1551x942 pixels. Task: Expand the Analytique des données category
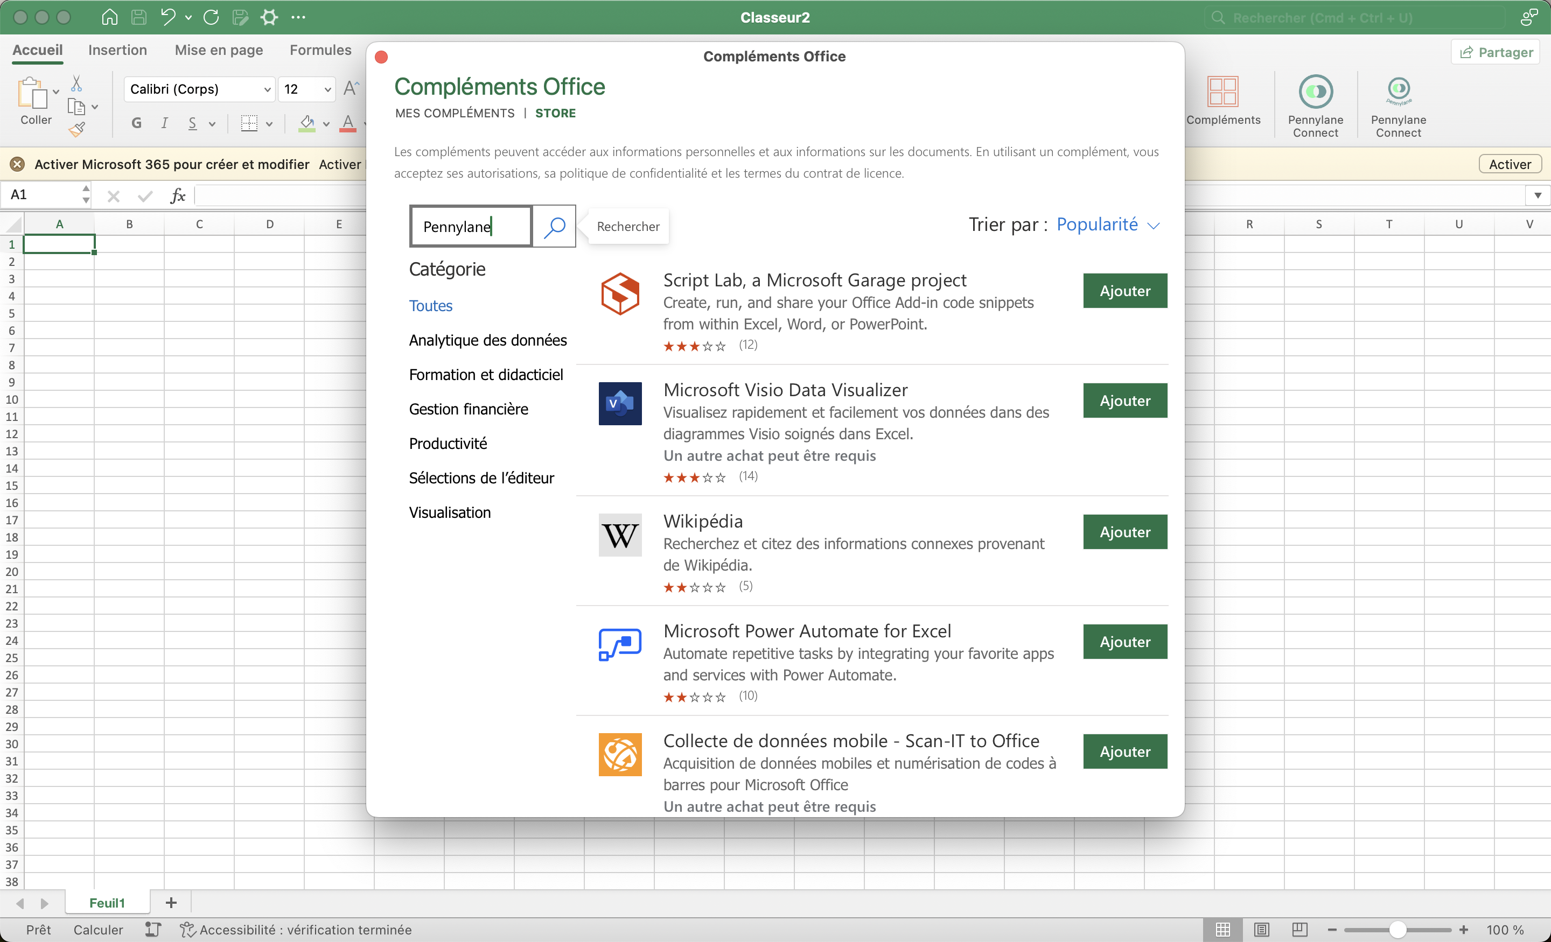pyautogui.click(x=487, y=340)
